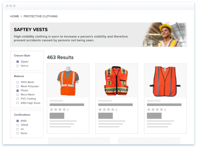Select the UL certification checkbox
197x148 pixels.
18,129
